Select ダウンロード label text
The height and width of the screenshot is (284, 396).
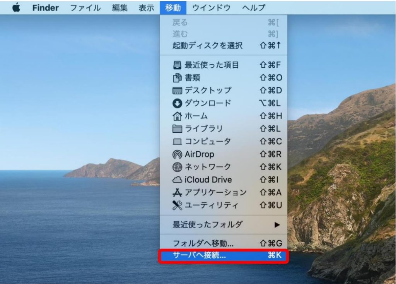pyautogui.click(x=208, y=103)
